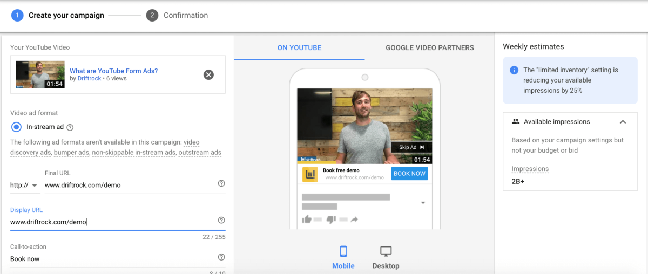Click the Weekly estimates heading
Screen dimensions: 648x274
(533, 46)
